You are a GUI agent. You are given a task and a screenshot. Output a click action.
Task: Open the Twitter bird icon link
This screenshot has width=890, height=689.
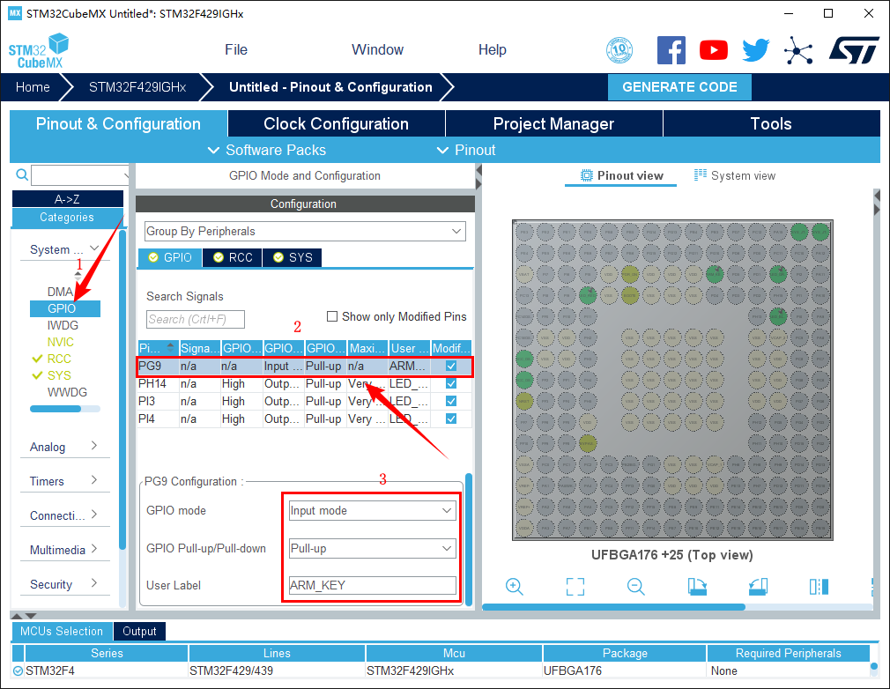tap(756, 50)
